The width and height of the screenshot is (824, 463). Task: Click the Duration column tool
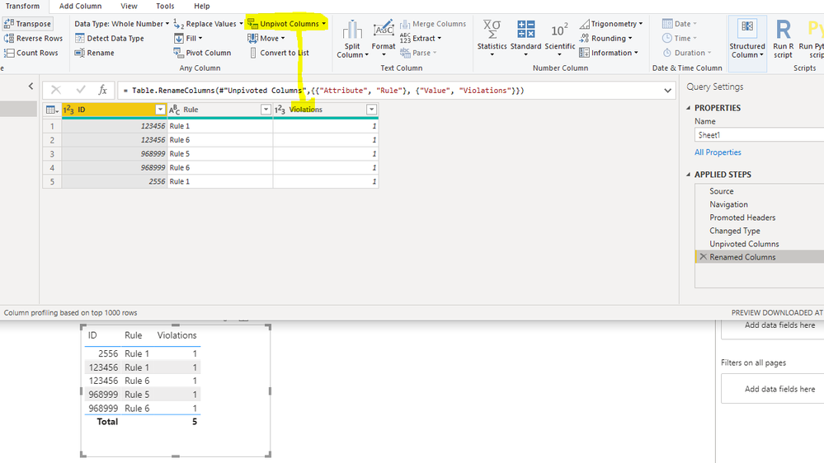pyautogui.click(x=687, y=53)
